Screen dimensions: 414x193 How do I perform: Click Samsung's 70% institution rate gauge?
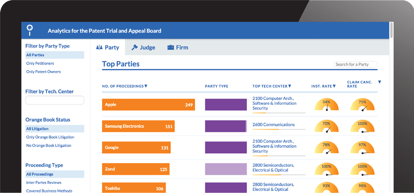click(x=327, y=127)
